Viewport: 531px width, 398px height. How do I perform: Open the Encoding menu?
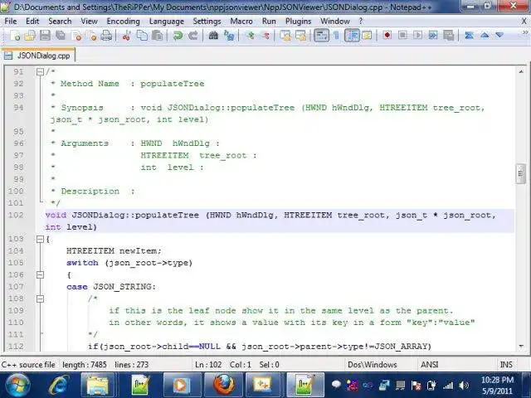pyautogui.click(x=124, y=22)
